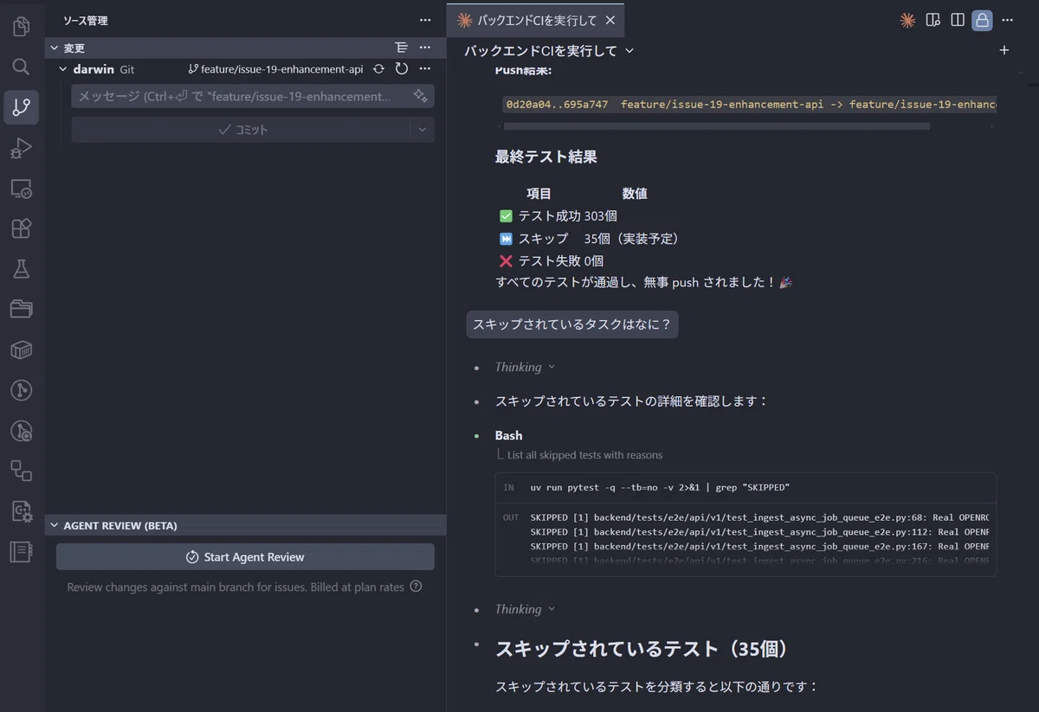Click the Bash tool call heading
1039x712 pixels.
(509, 435)
